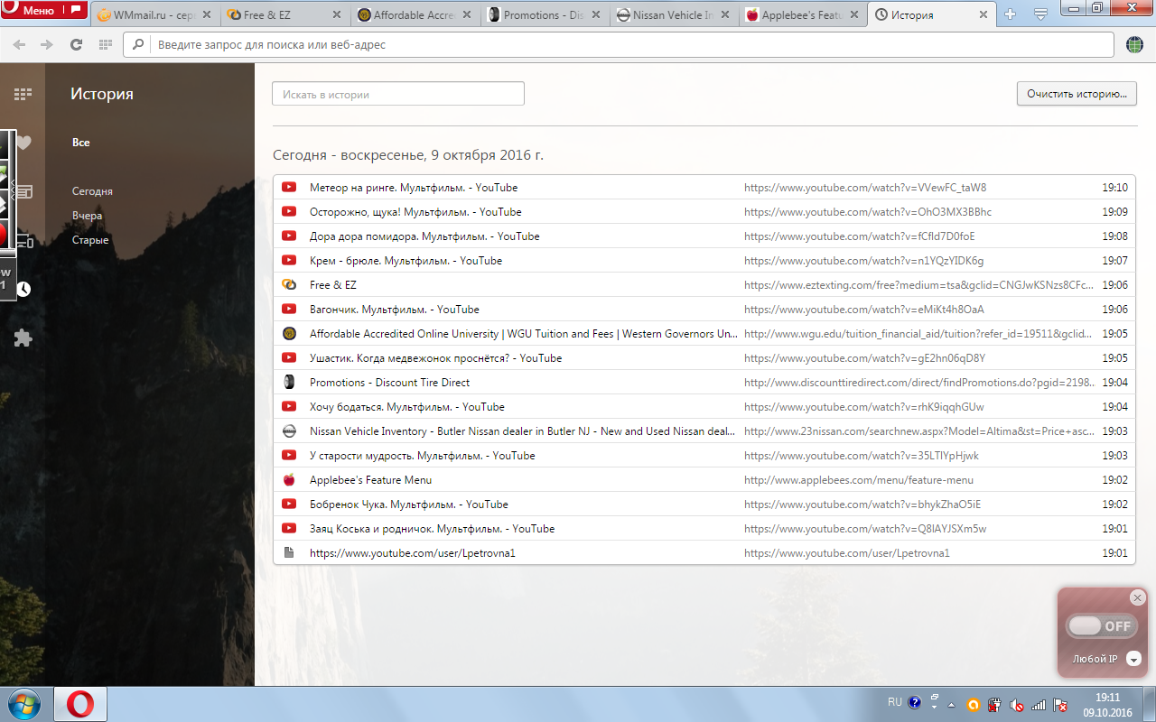This screenshot has width=1156, height=722.
Task: Click the 'Очистить историю...' button
Action: tap(1077, 94)
